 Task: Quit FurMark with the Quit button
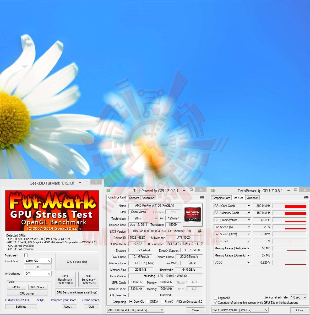pos(91,307)
